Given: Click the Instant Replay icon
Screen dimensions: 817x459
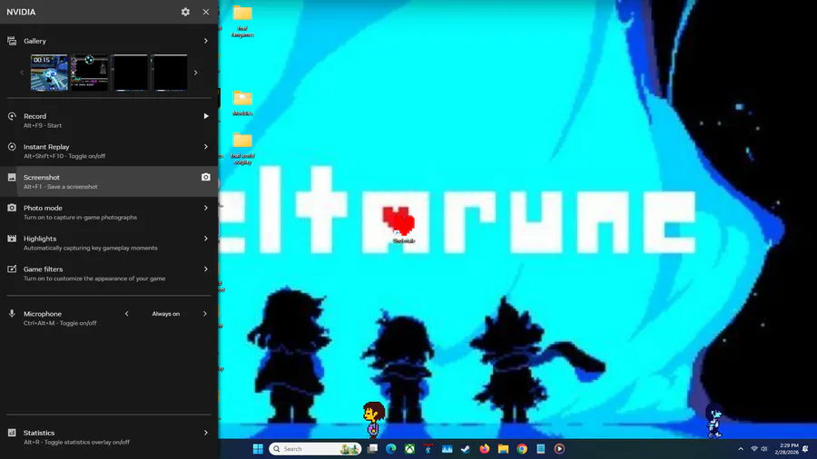Looking at the screenshot, I should 12,147.
